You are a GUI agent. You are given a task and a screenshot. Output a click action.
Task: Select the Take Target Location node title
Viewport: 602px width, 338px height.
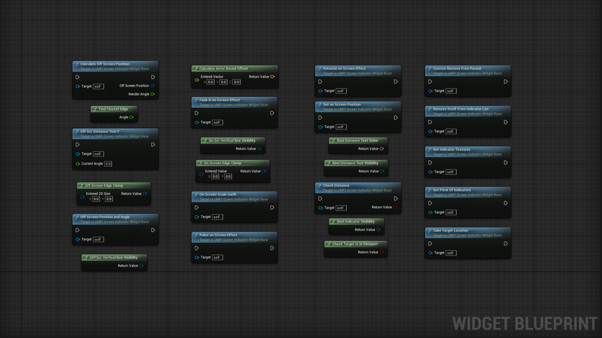[x=450, y=231]
